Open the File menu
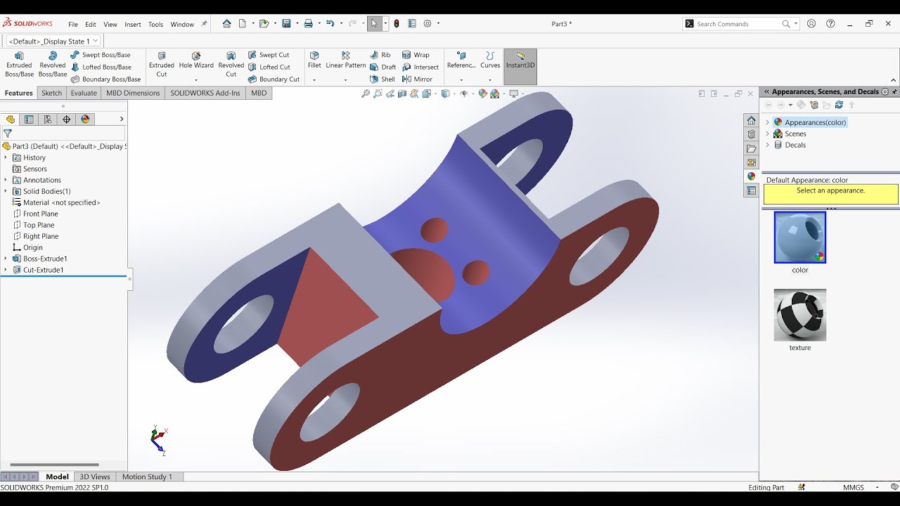 click(x=73, y=24)
